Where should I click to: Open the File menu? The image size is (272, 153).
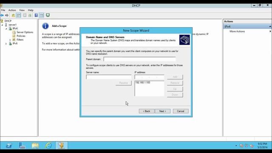(x=3, y=10)
